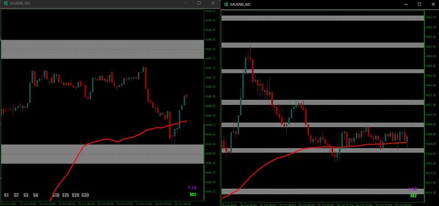Click the last green candle in left chart
Image resolution: width=439 pixels, height=206 pixels.
[185, 100]
